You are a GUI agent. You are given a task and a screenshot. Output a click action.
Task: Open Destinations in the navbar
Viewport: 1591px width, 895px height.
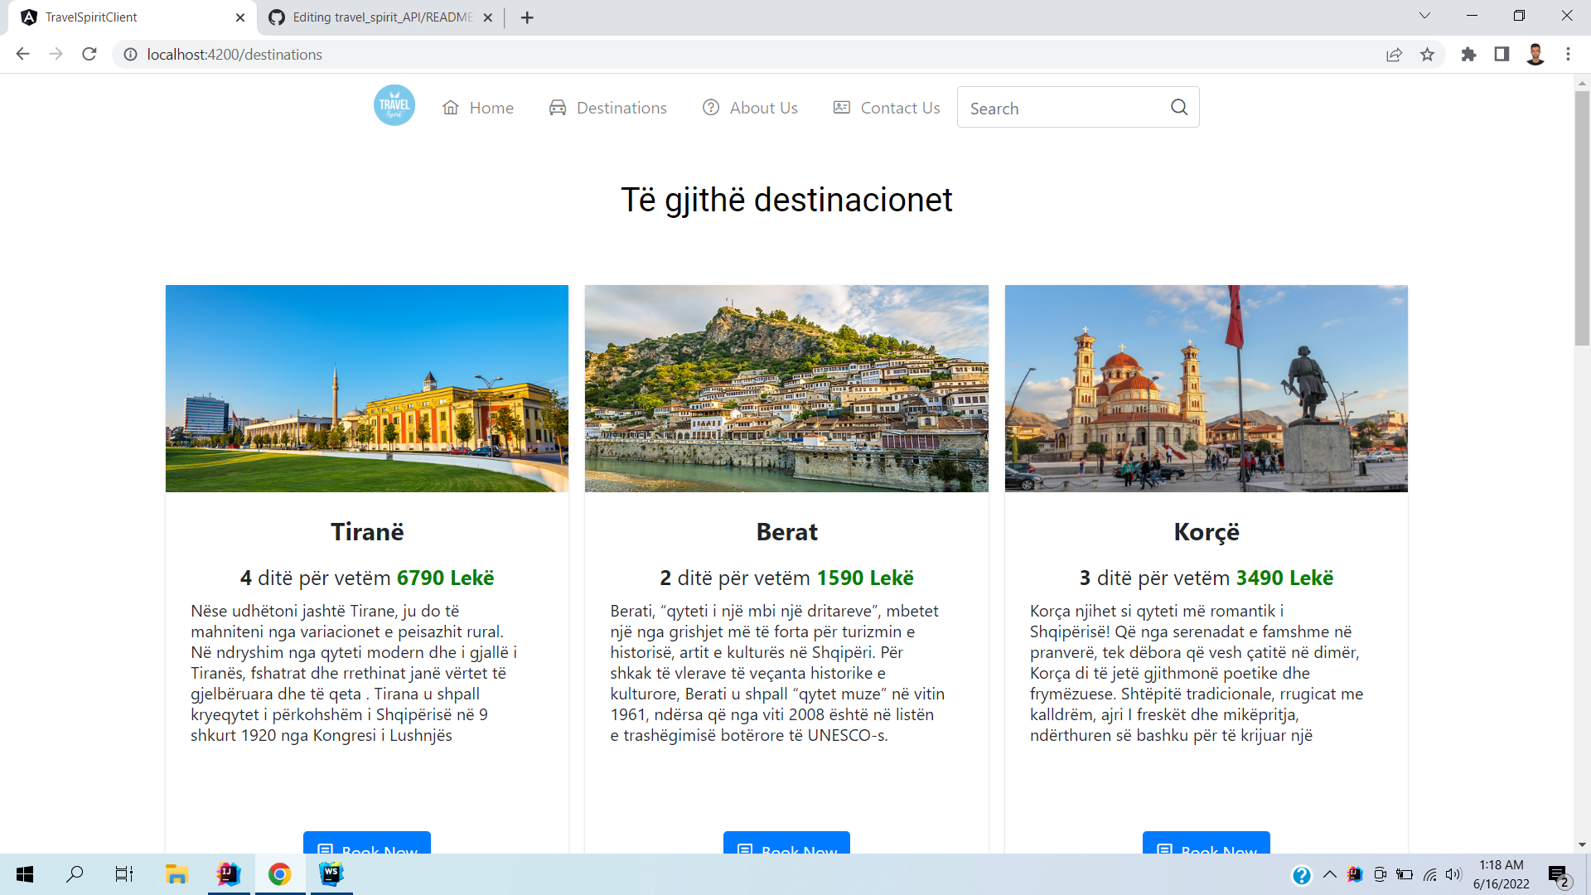(x=607, y=108)
